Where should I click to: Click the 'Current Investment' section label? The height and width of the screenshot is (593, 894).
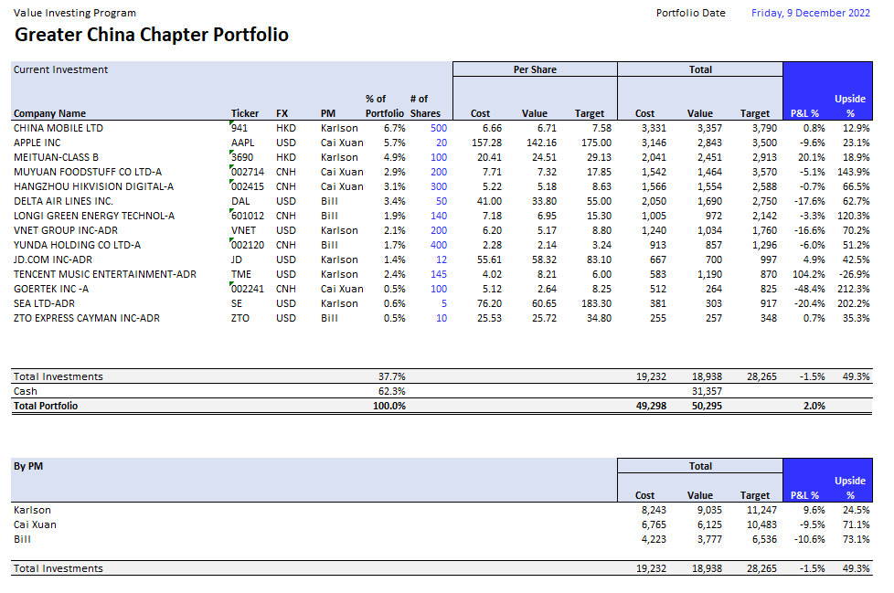(x=60, y=69)
